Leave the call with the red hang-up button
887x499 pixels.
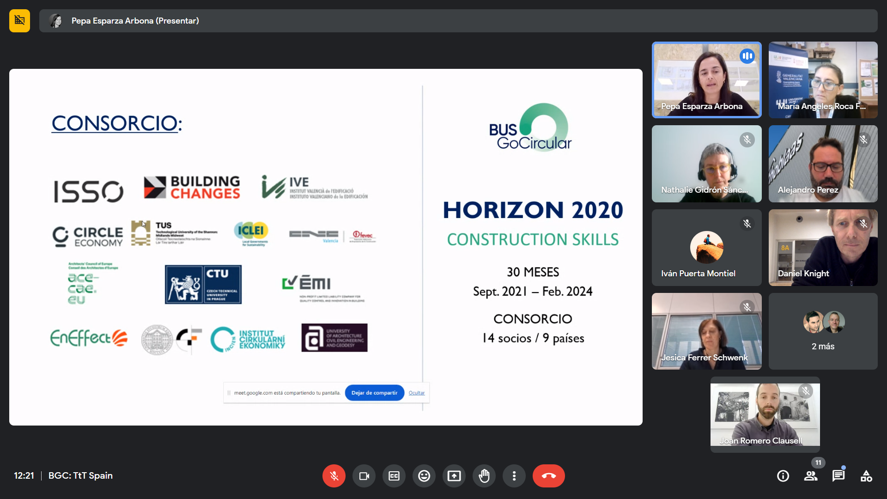(x=549, y=476)
